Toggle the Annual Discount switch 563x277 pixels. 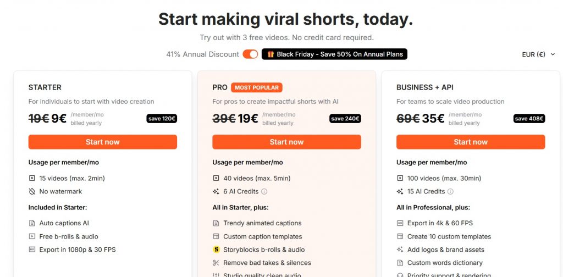point(250,54)
